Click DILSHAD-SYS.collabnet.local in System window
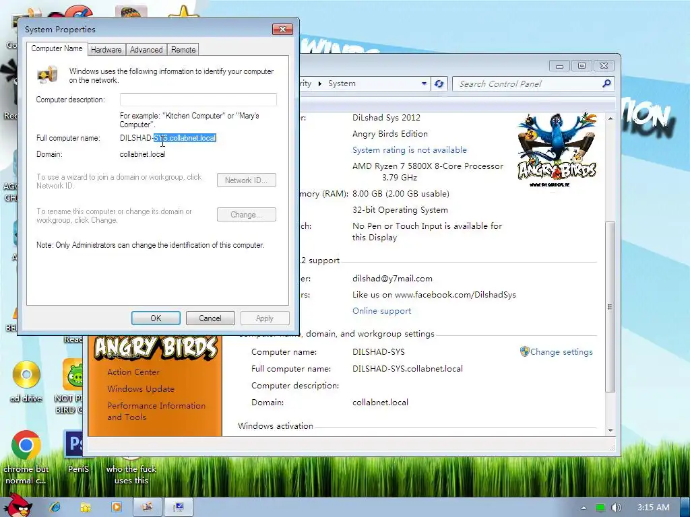 coord(408,368)
